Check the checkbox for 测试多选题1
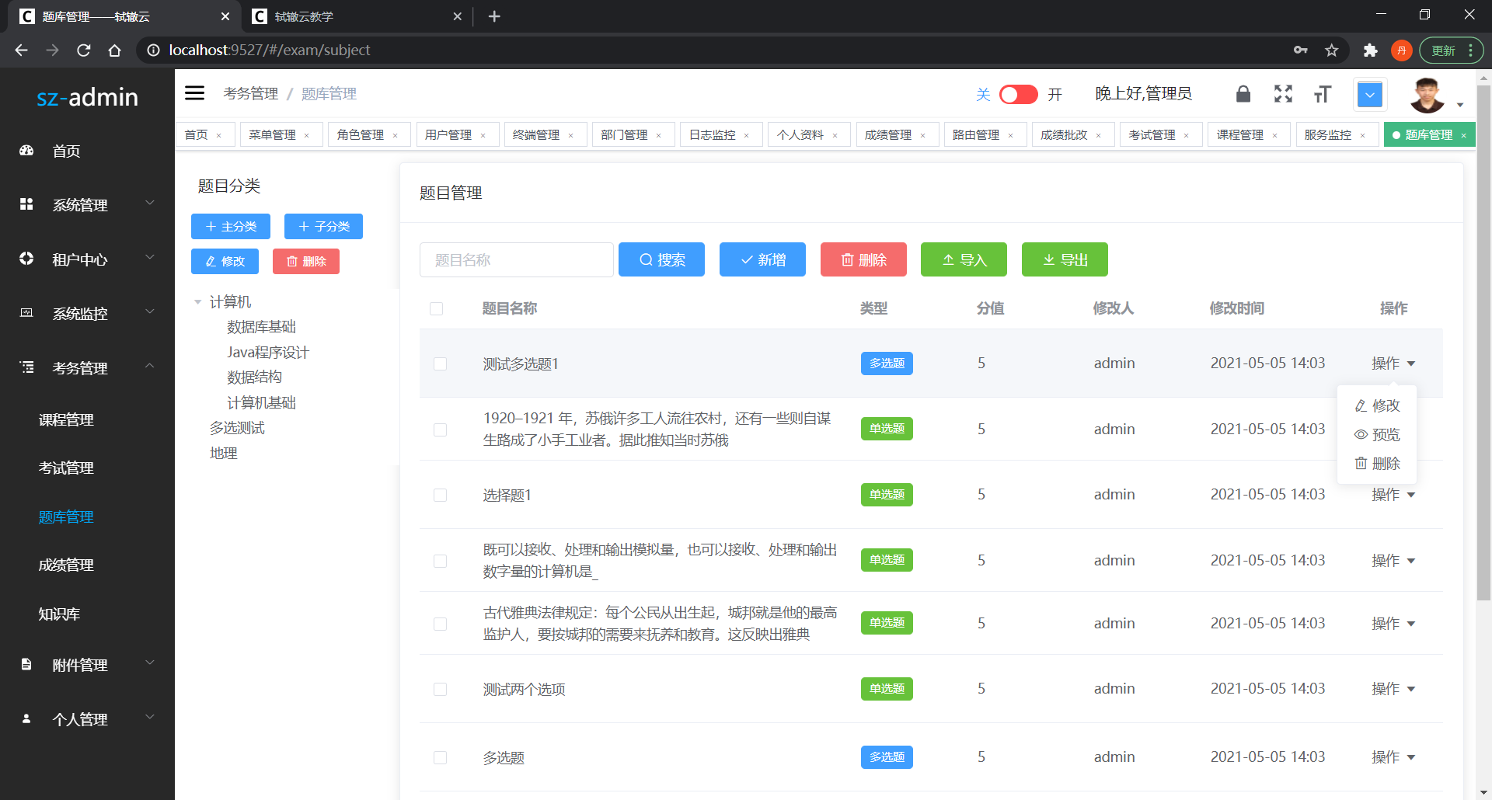 coord(441,363)
